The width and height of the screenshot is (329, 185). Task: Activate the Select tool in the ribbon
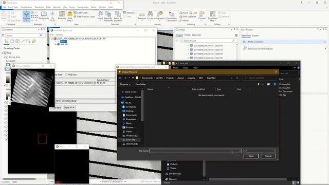click(100, 16)
